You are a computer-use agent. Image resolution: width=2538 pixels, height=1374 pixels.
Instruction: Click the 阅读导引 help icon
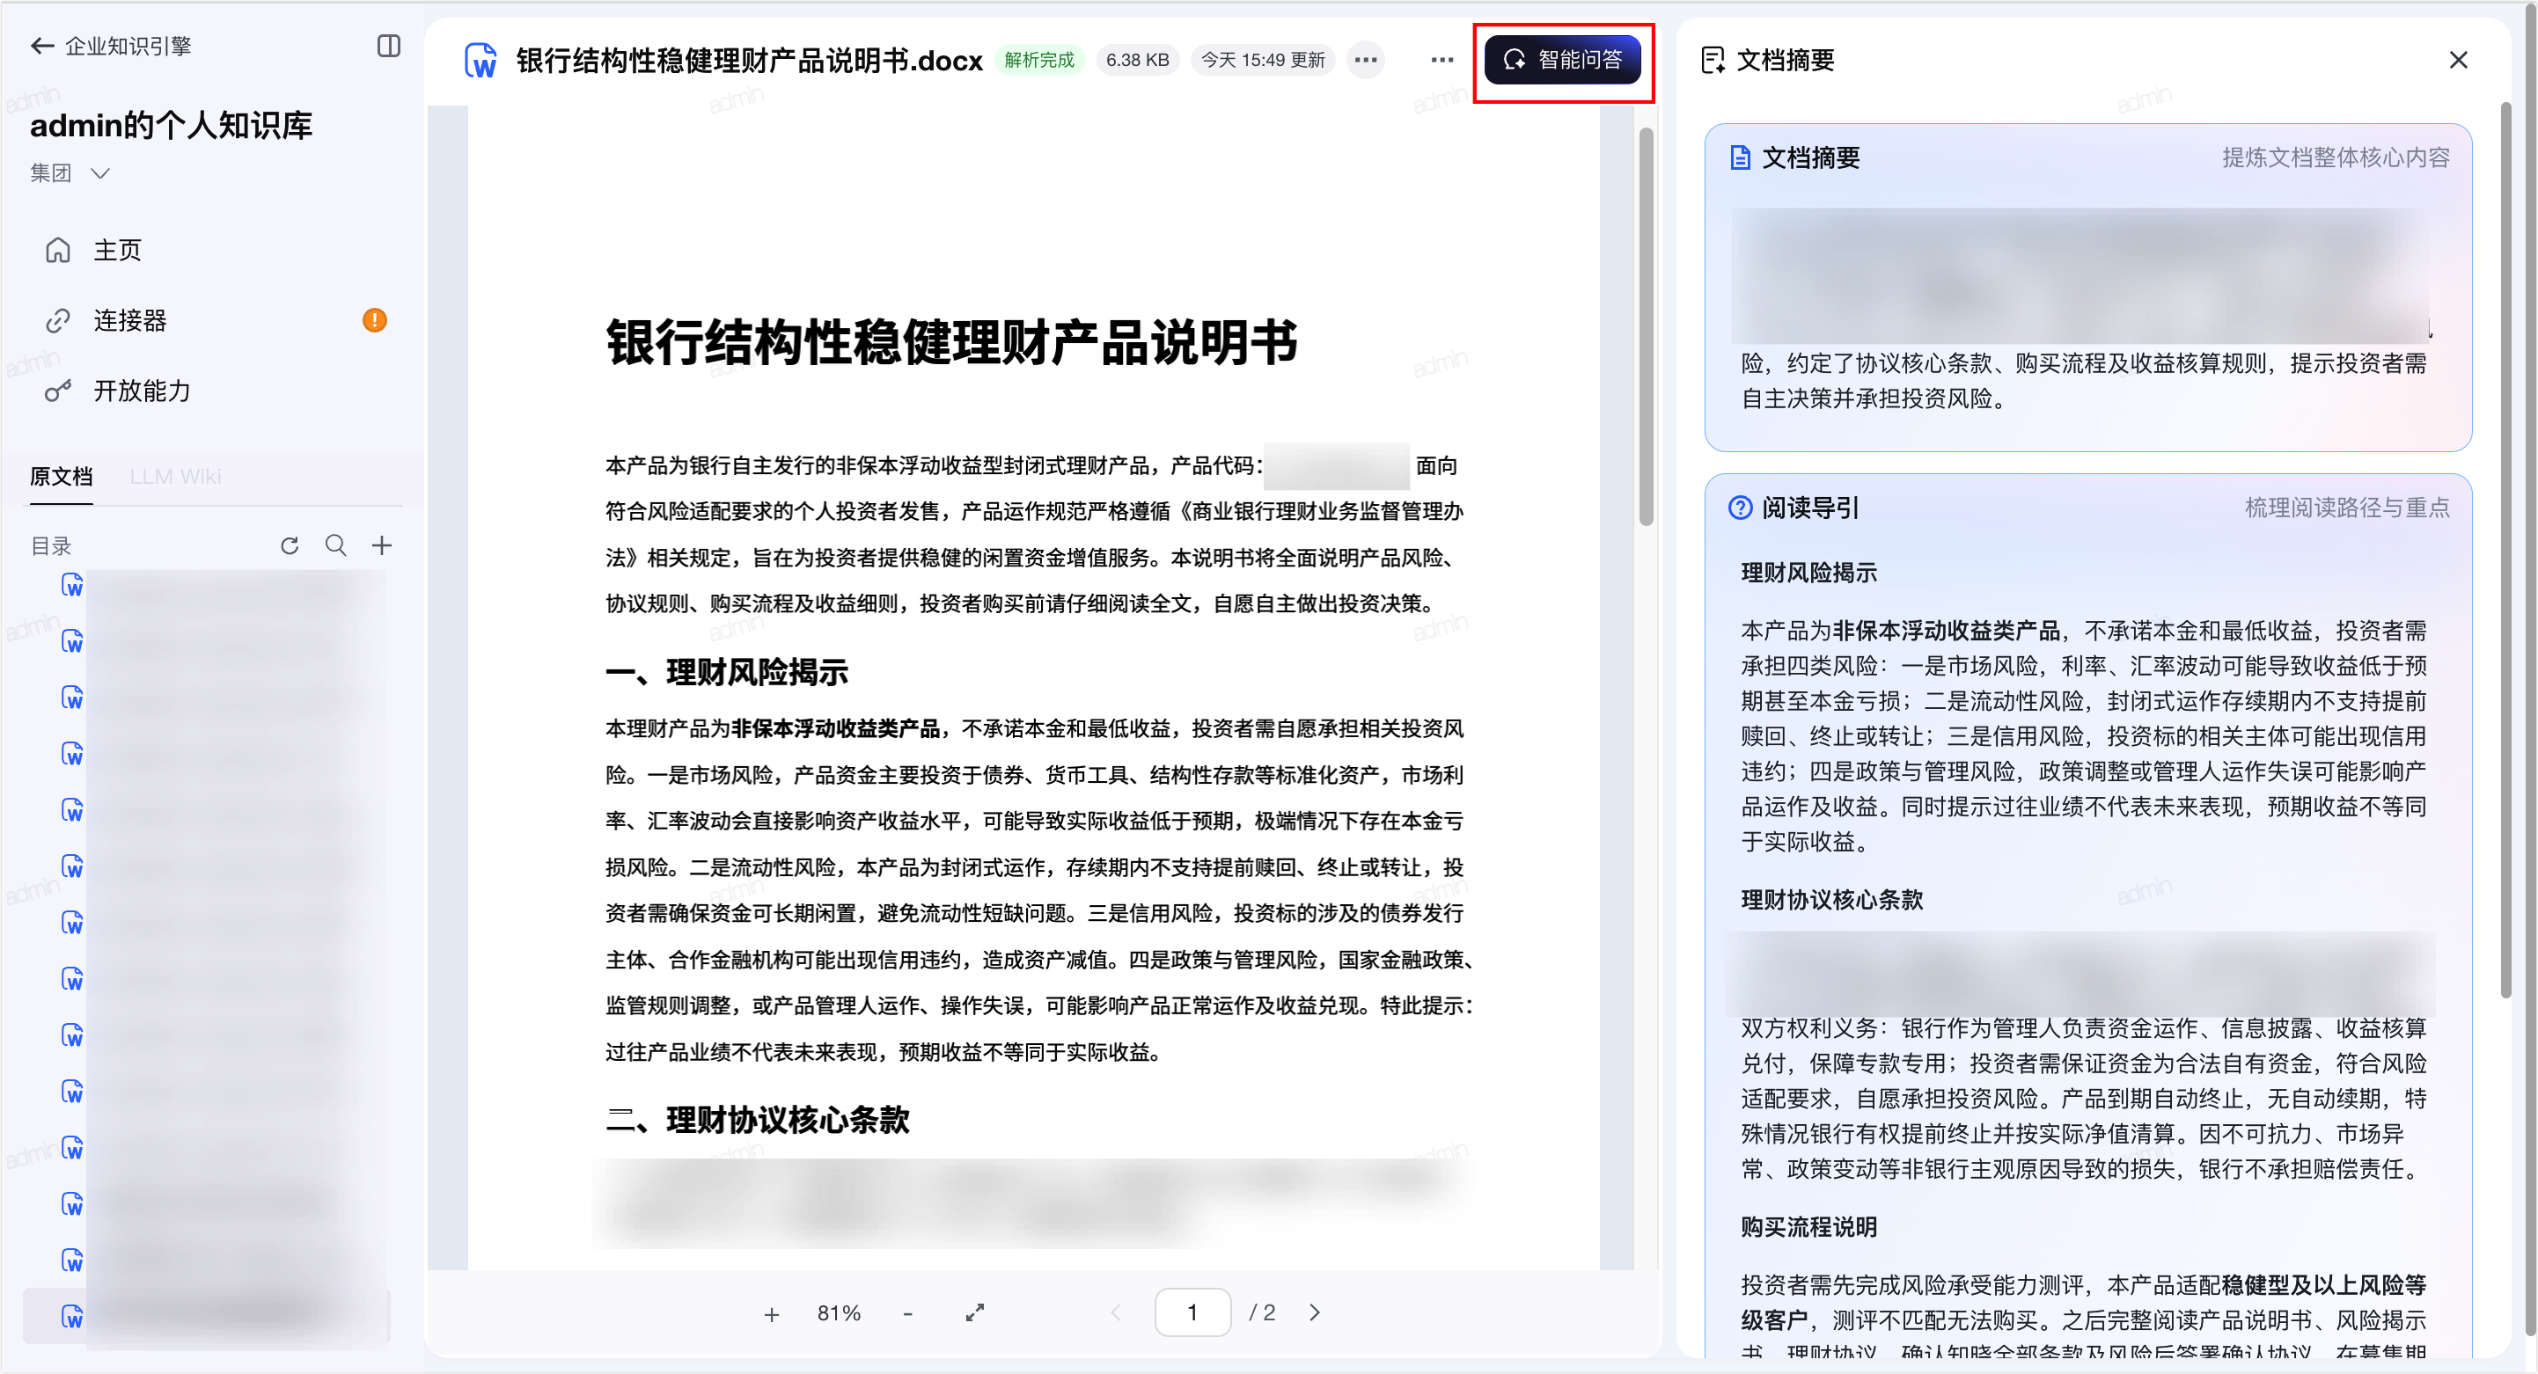point(1740,508)
